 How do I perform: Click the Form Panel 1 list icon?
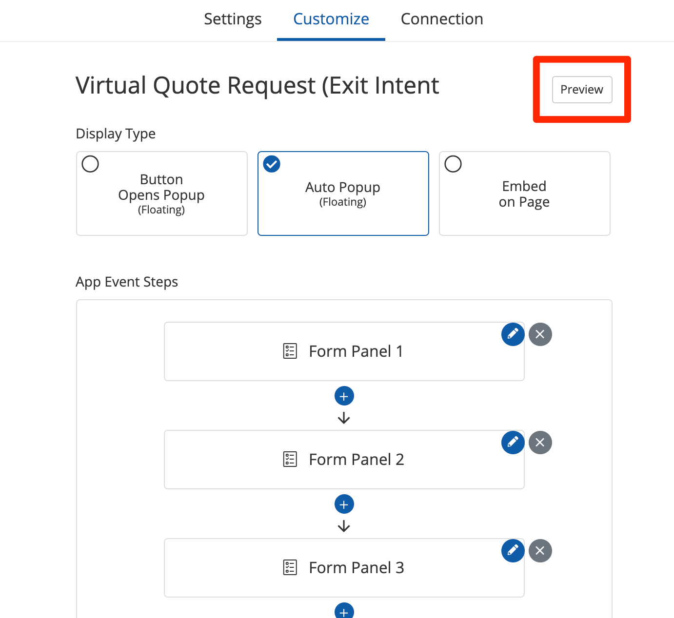(290, 351)
